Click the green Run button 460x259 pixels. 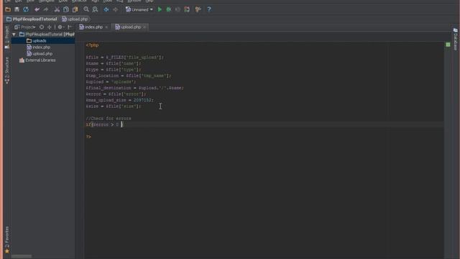(160, 9)
